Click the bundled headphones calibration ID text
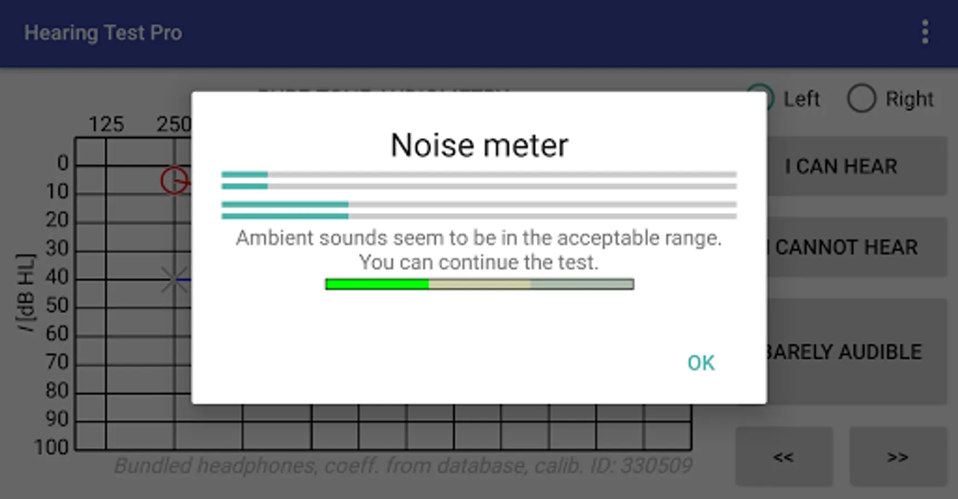Screen dimensions: 958x499 [403, 466]
